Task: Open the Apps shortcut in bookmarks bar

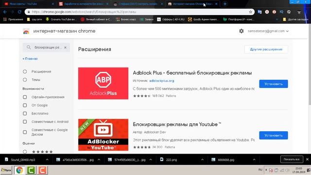Action: click(13, 19)
